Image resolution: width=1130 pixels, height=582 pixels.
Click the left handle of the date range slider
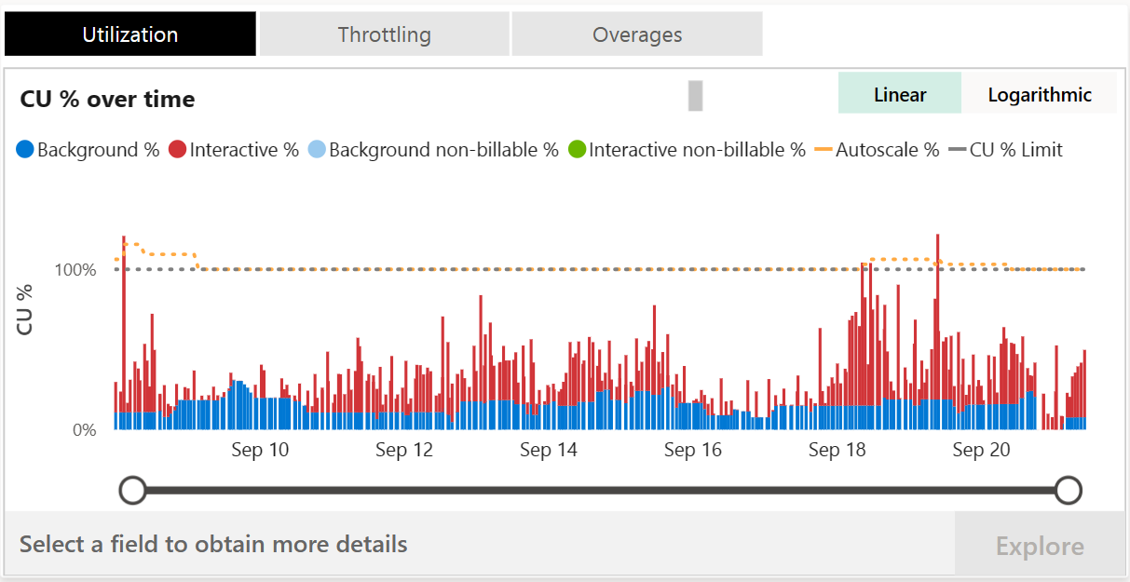click(x=131, y=488)
